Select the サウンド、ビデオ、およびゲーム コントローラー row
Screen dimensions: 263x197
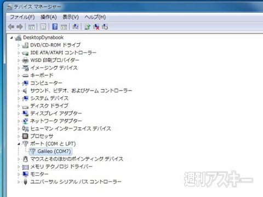(81, 91)
